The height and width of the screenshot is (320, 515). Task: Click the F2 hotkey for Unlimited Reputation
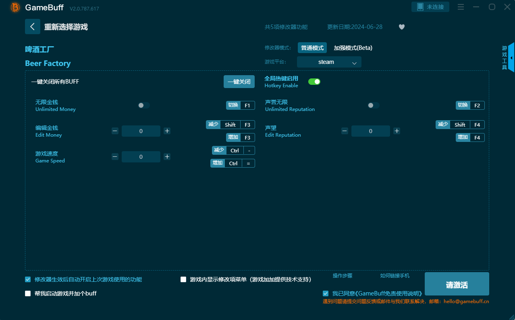(x=477, y=105)
